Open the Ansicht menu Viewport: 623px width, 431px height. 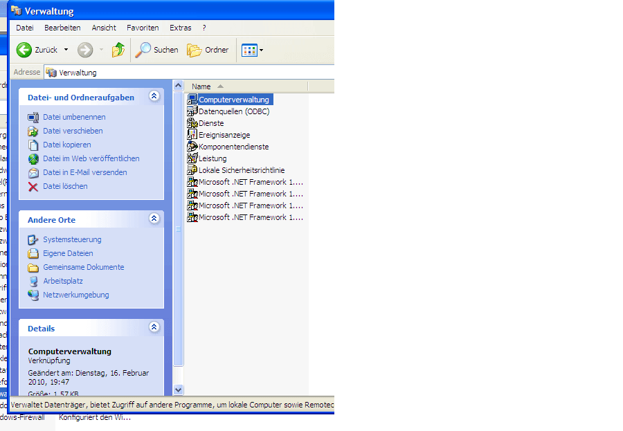tap(104, 28)
